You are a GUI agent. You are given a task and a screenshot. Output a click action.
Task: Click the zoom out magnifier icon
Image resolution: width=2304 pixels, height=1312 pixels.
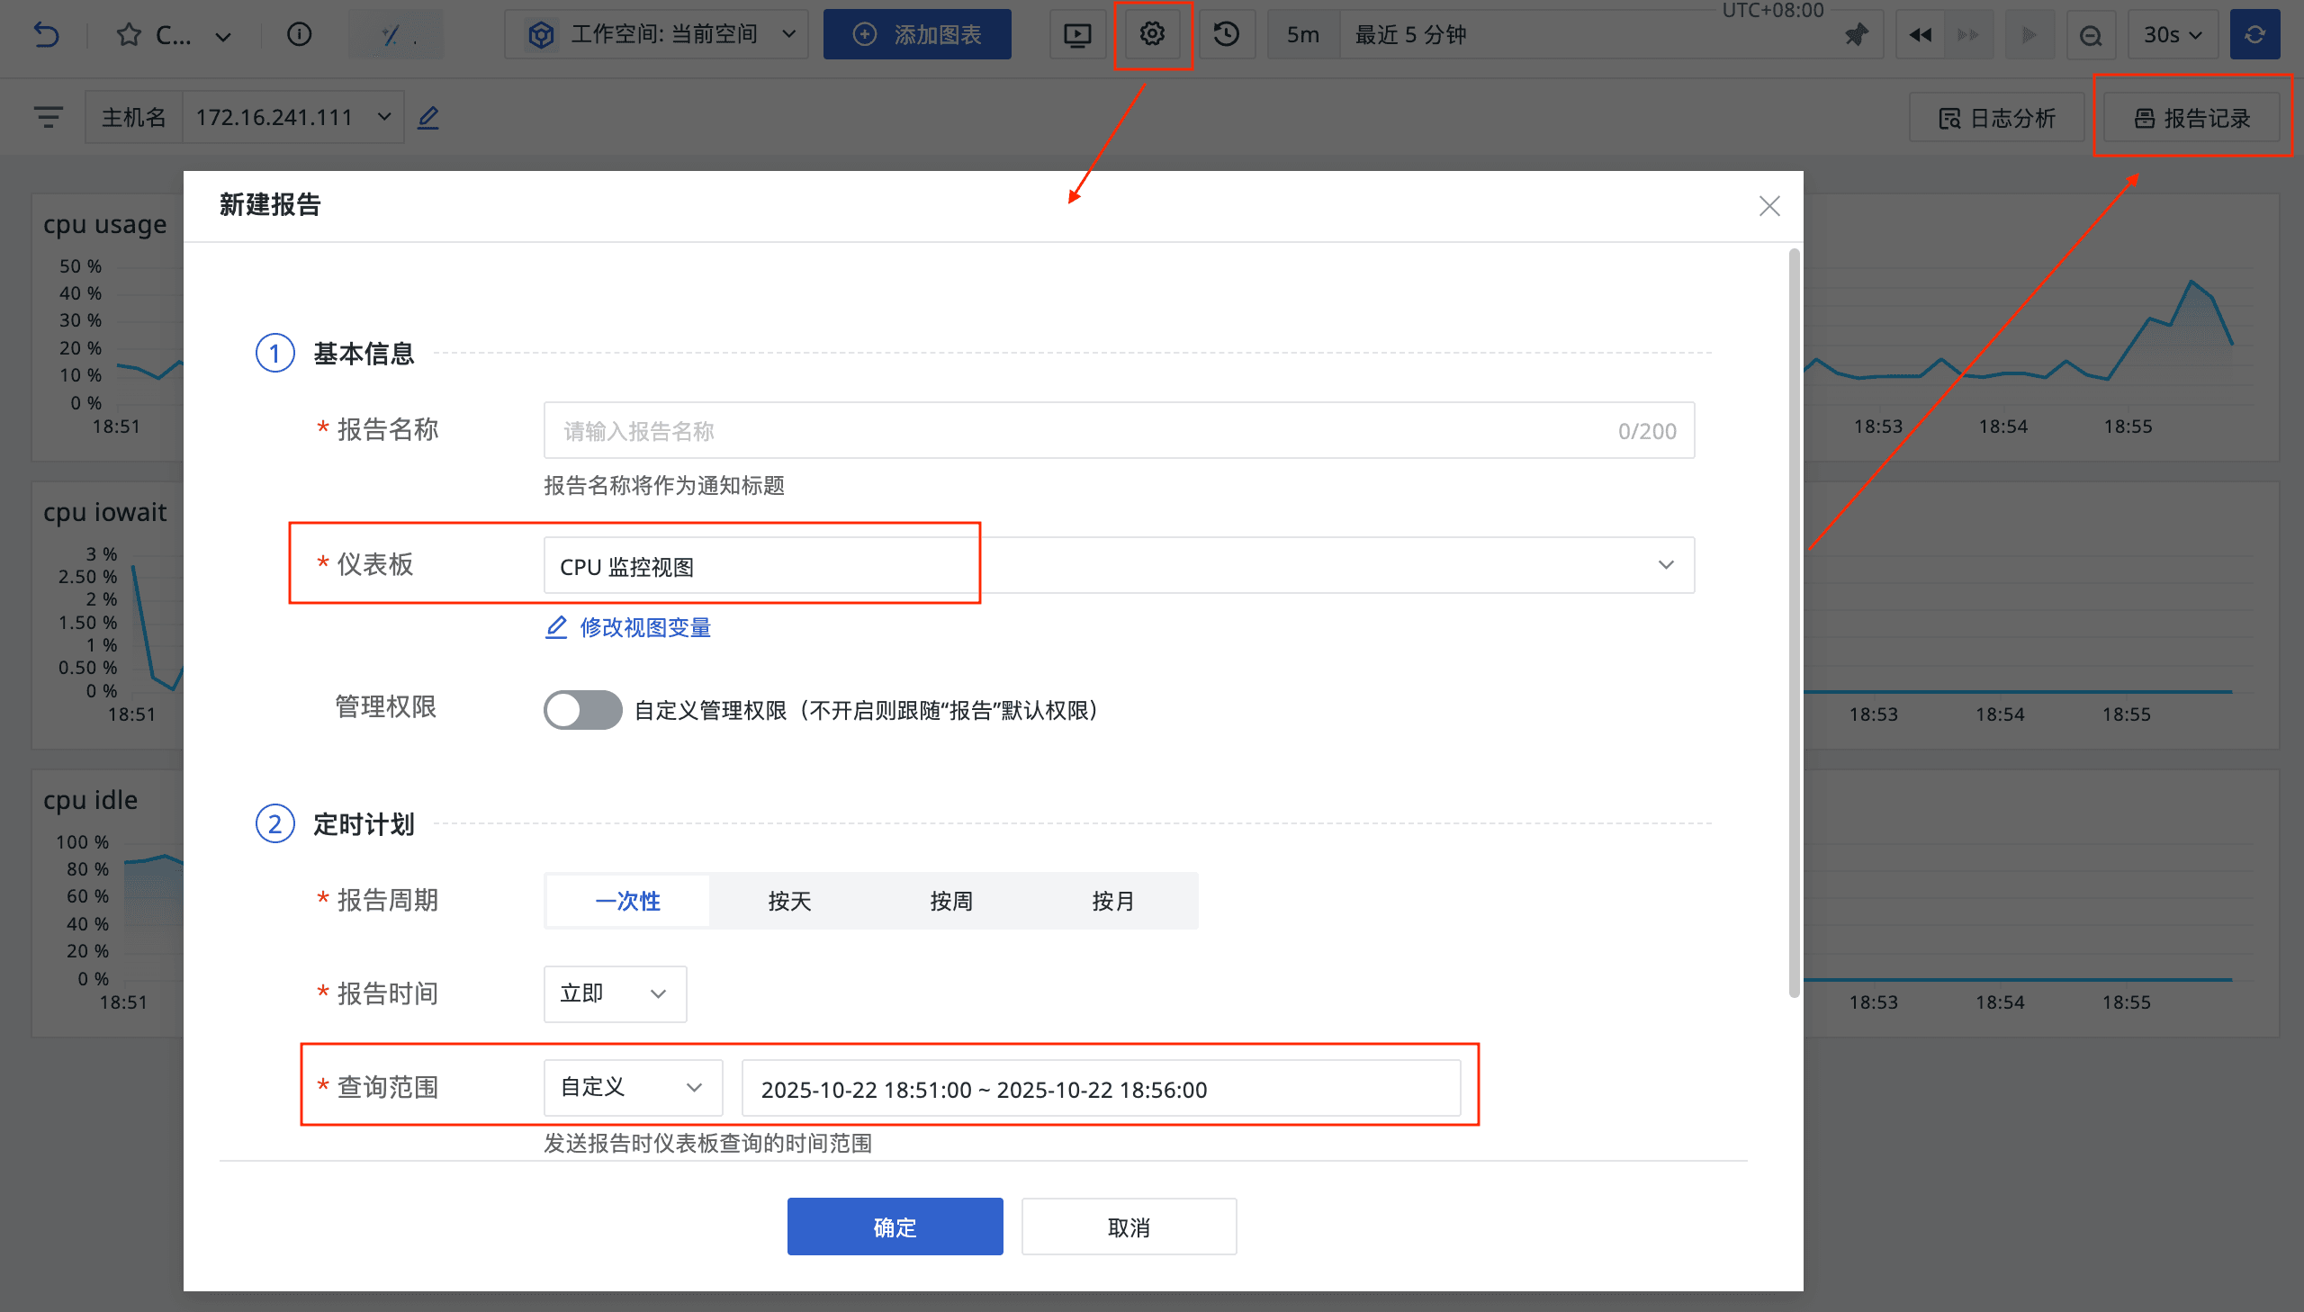point(2091,35)
